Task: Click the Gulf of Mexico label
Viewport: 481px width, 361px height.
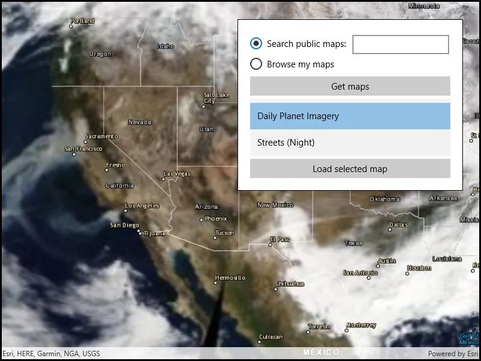Action: tap(469, 339)
